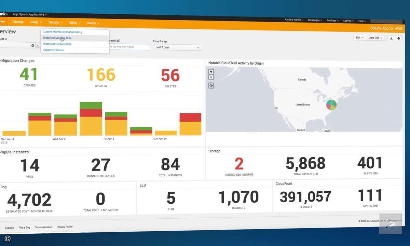
Task: Click the Splunk App for AWS title
Action: [x=386, y=28]
